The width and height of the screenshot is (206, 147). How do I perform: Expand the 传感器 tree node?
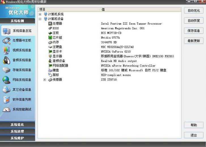pos(44,80)
